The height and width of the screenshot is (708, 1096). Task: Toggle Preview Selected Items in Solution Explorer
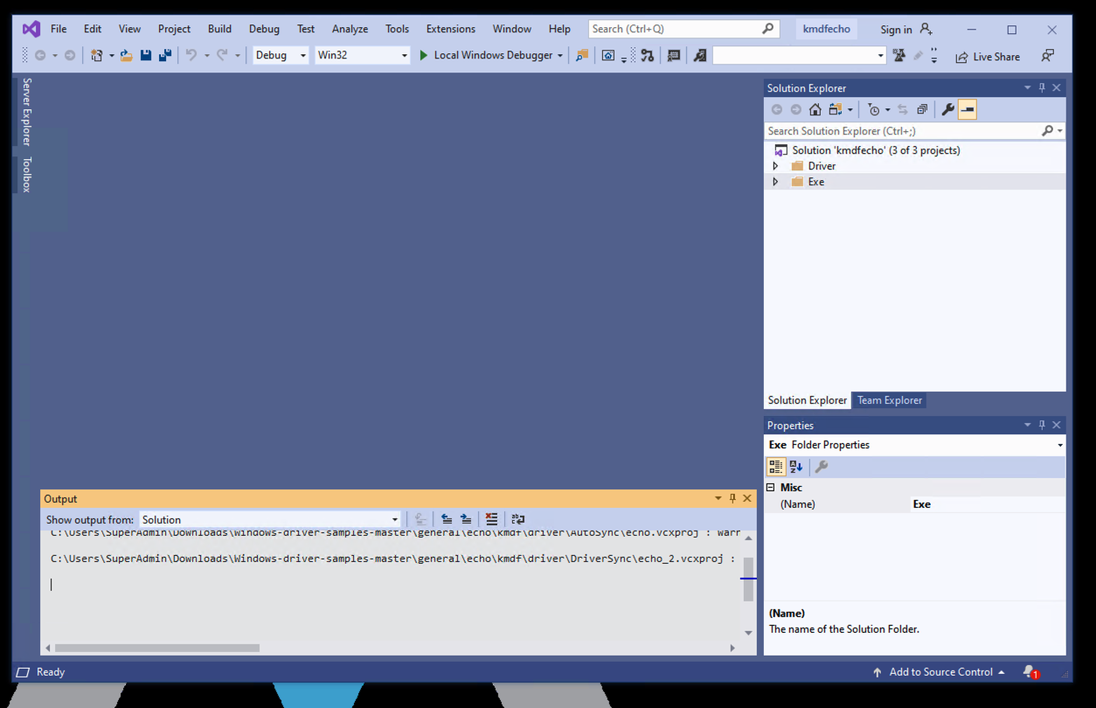[968, 109]
